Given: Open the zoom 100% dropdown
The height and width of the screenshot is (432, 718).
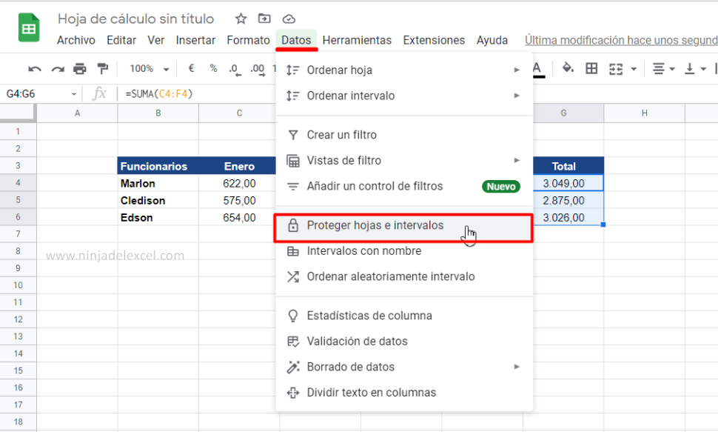Looking at the screenshot, I should [x=150, y=69].
